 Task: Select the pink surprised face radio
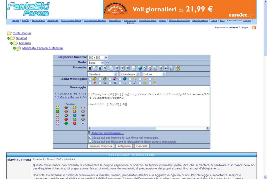pos(110,79)
